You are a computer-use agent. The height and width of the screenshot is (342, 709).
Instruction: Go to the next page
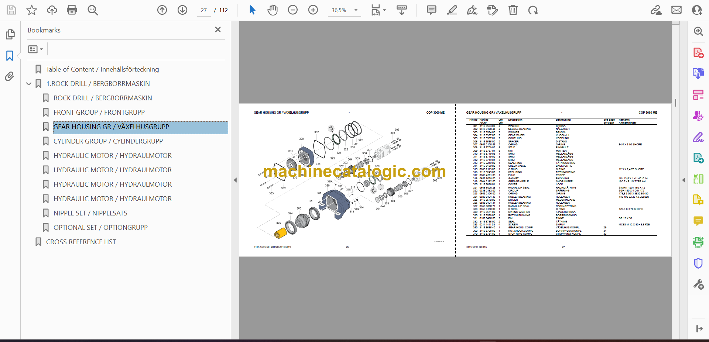click(x=182, y=10)
